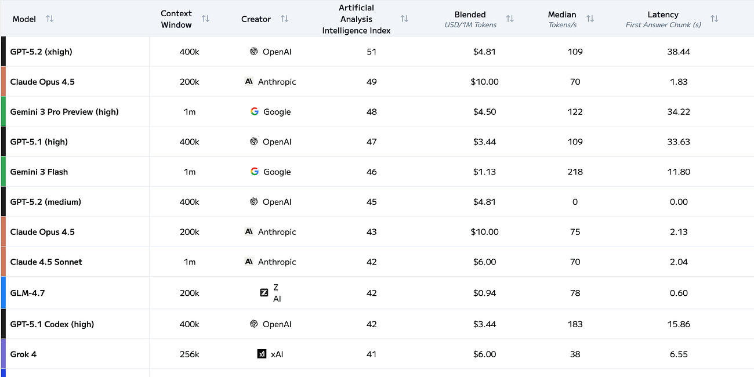Select the GPT-5.1 (high) model name
The width and height of the screenshot is (754, 377).
pyautogui.click(x=39, y=142)
